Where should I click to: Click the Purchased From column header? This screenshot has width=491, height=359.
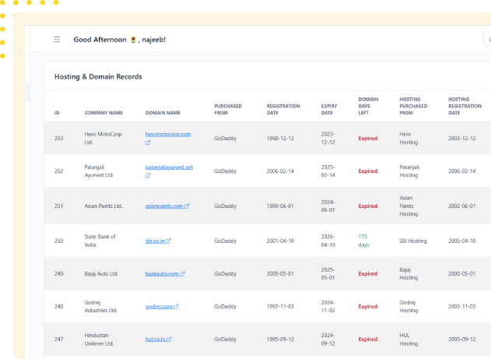(x=228, y=109)
